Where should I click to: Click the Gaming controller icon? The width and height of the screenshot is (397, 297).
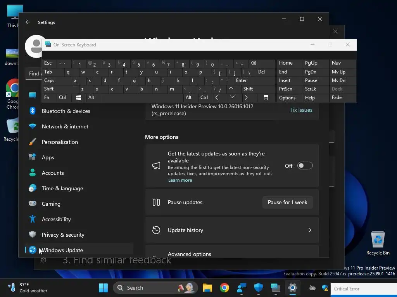click(x=33, y=203)
